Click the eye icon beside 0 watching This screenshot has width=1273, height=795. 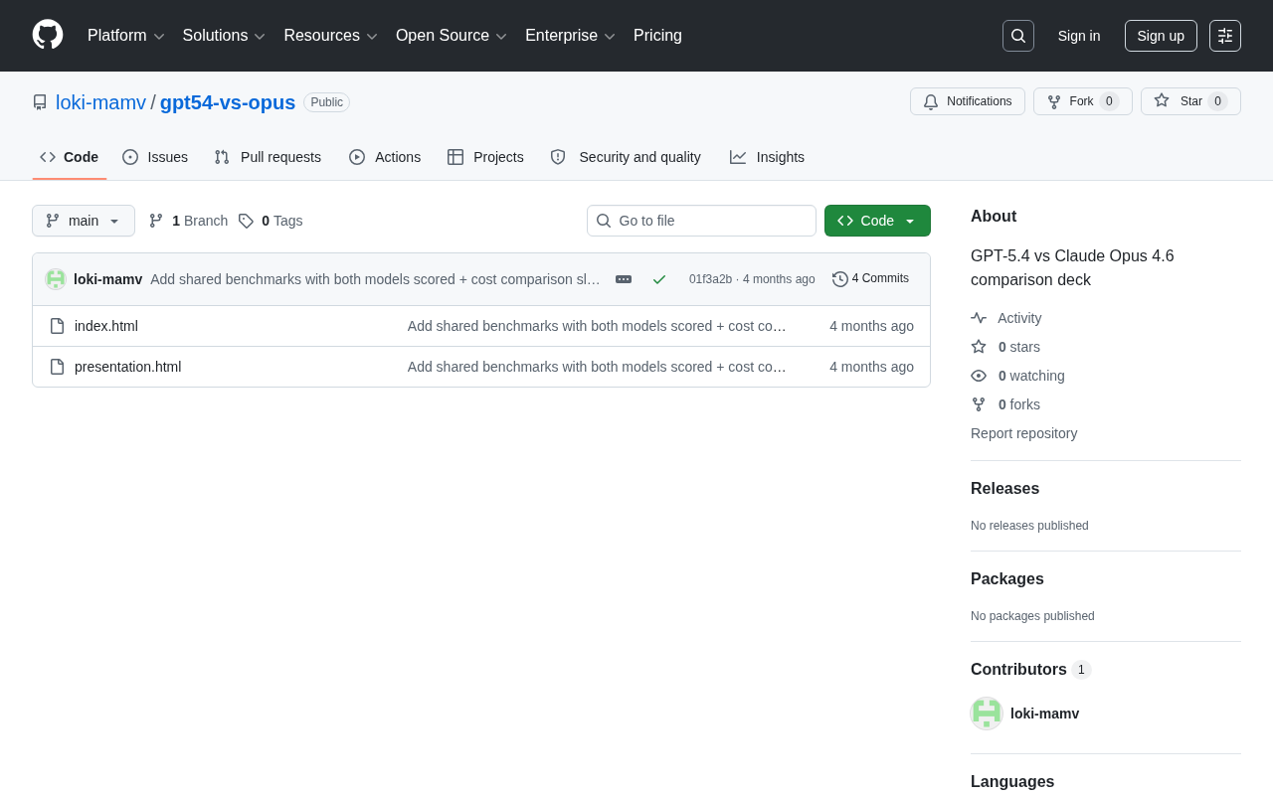pos(979,376)
